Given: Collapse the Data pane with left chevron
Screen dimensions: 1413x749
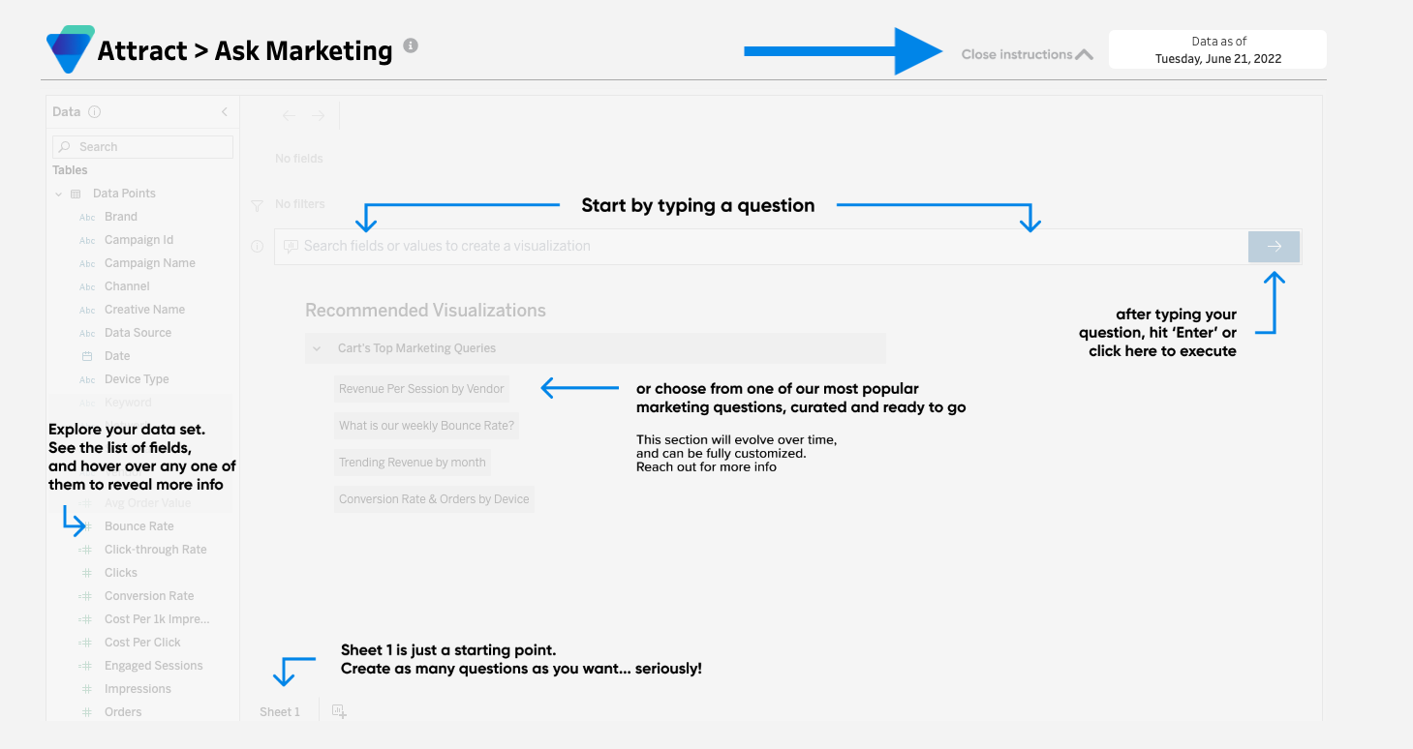Looking at the screenshot, I should point(225,111).
